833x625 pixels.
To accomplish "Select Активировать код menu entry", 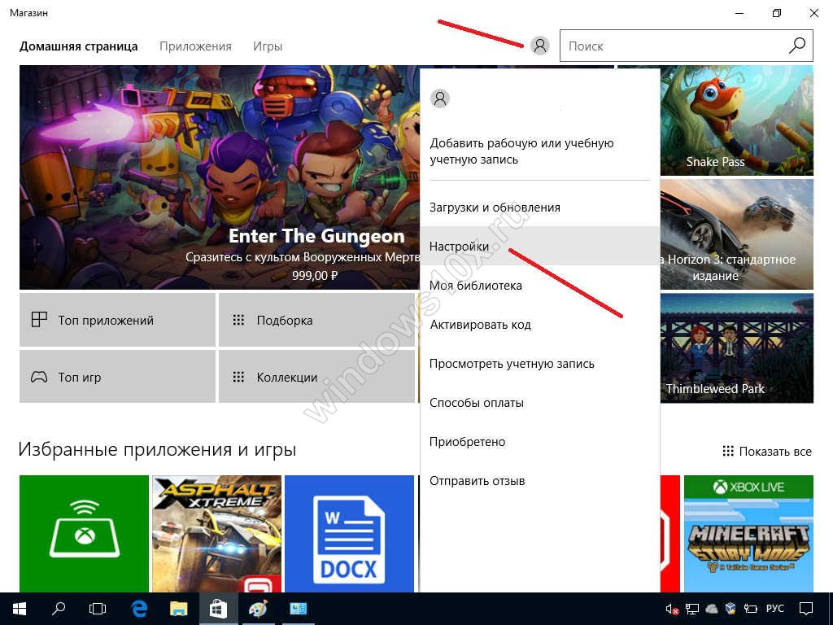I will coord(480,325).
